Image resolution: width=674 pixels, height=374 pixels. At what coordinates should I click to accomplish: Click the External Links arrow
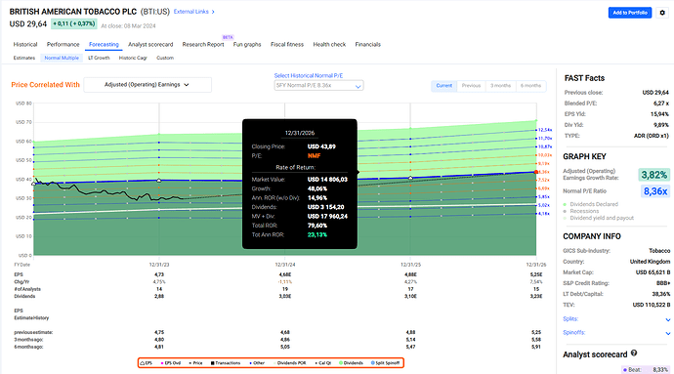pos(213,12)
